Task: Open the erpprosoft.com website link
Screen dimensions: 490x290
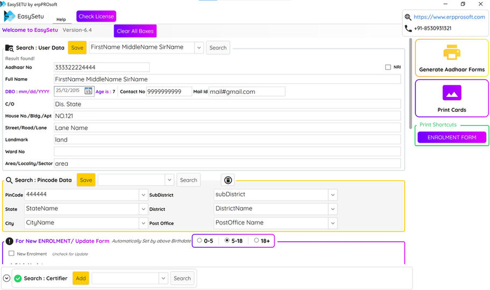Action: (x=449, y=17)
